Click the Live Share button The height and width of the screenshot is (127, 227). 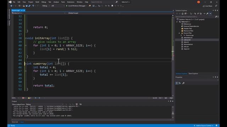click(x=207, y=6)
